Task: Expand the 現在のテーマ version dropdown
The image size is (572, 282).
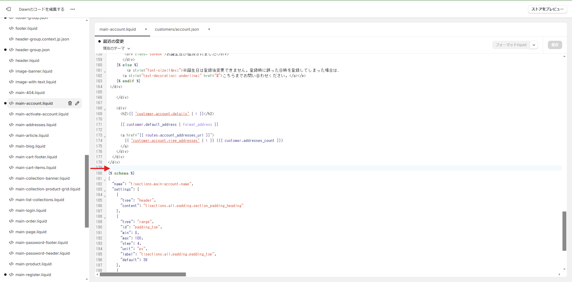Action: coord(117,48)
